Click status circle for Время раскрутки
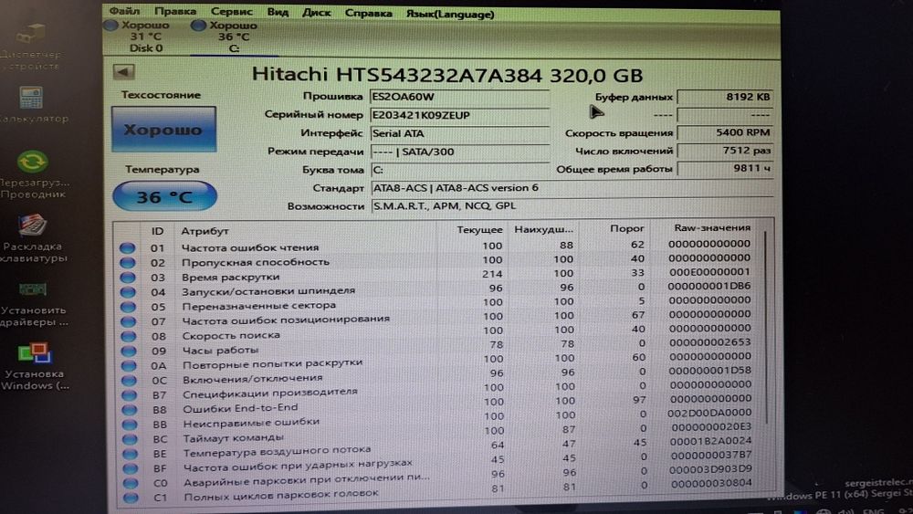This screenshot has height=514, width=913. coord(128,277)
